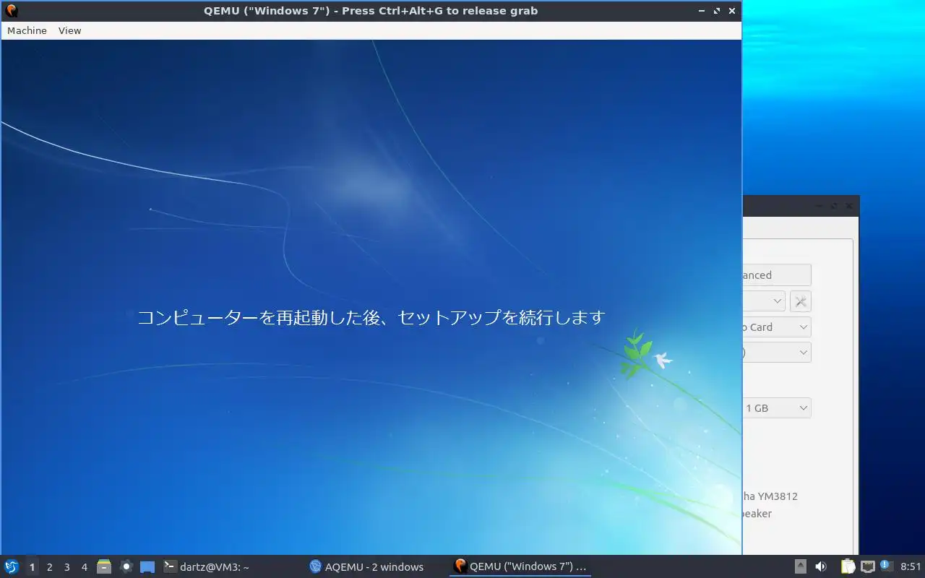Open the Machine menu in QEMU
Image resolution: width=925 pixels, height=578 pixels.
[x=27, y=30]
